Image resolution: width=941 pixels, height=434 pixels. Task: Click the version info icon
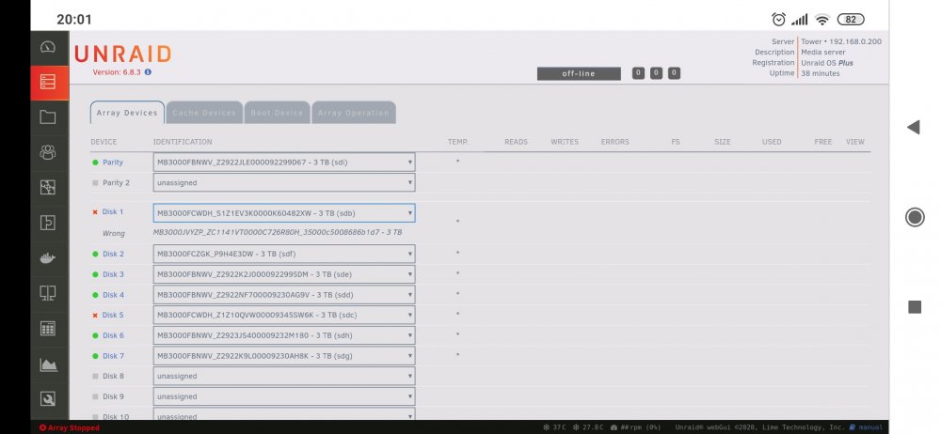pyautogui.click(x=148, y=72)
